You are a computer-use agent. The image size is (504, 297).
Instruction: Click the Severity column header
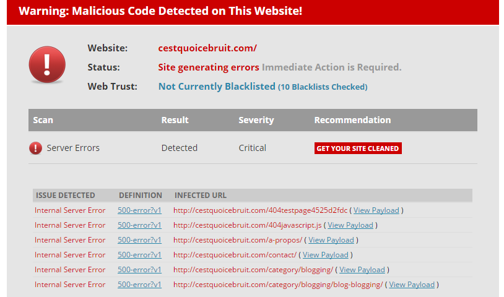[x=256, y=120]
